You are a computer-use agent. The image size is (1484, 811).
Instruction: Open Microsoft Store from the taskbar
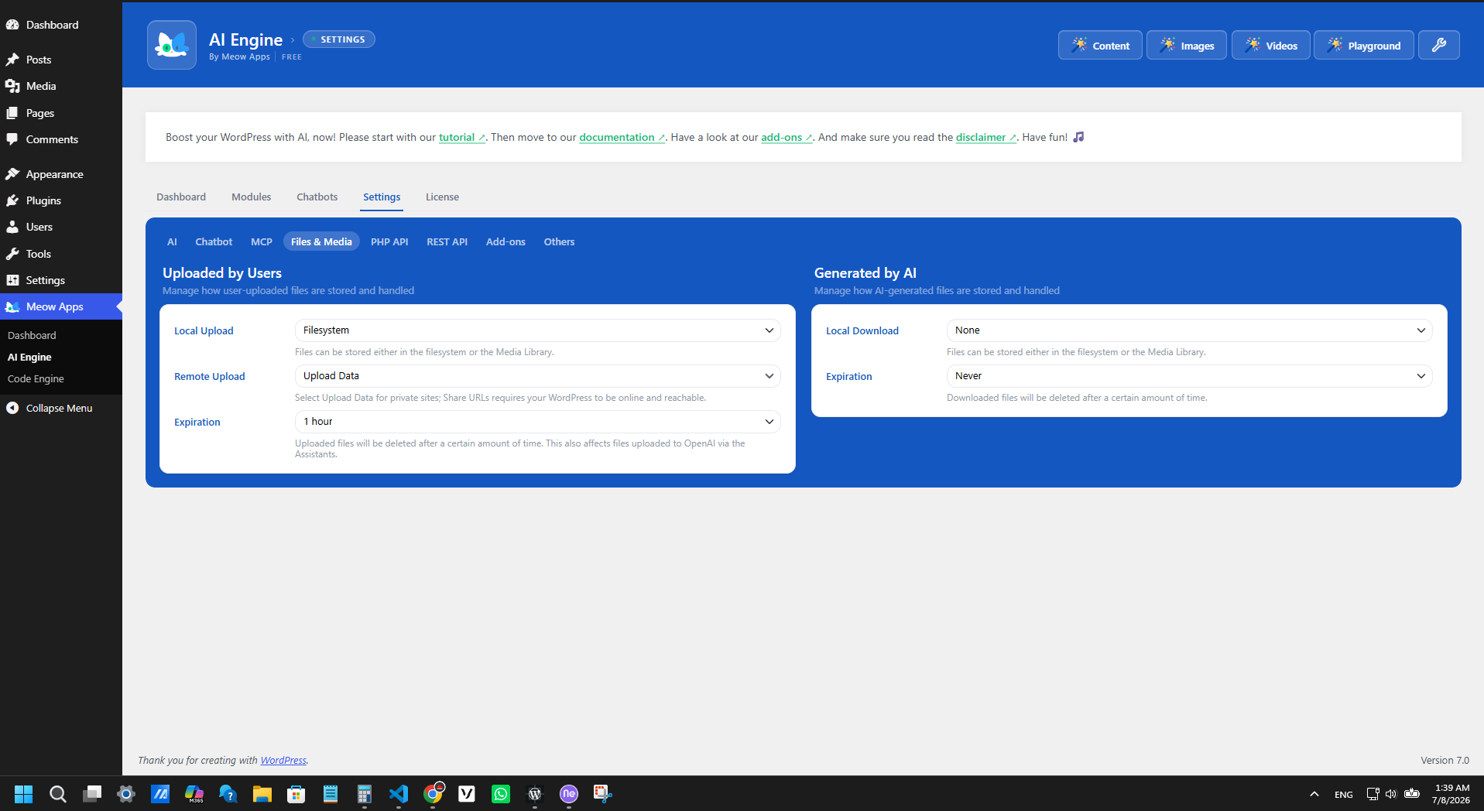(x=296, y=794)
